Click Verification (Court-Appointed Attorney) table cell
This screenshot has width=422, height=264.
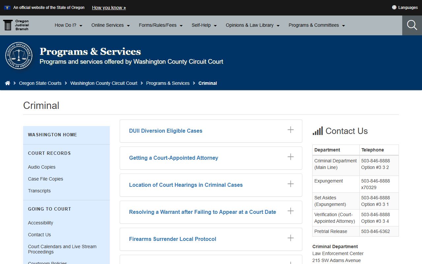point(336,218)
